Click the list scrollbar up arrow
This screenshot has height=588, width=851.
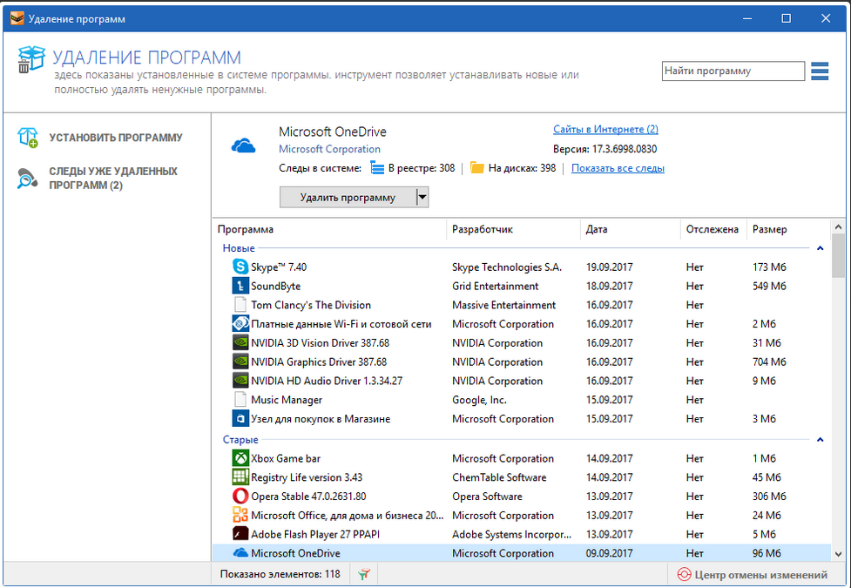[838, 227]
